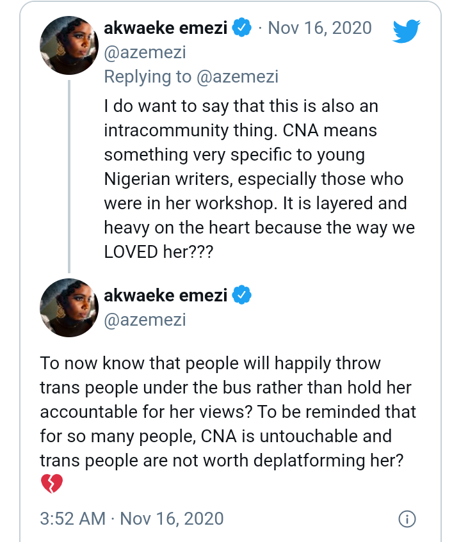The height and width of the screenshot is (542, 461).
Task: Click the @azemezi handle on the main tweet
Action: [145, 320]
